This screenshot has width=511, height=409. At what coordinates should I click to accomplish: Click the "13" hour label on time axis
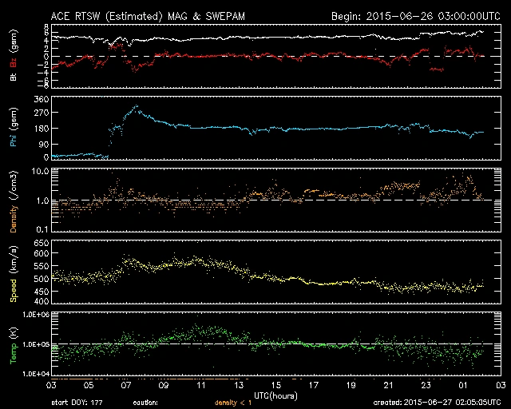click(239, 385)
